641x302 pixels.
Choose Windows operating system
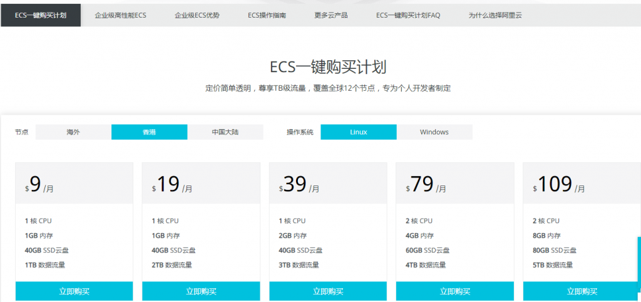tap(434, 132)
